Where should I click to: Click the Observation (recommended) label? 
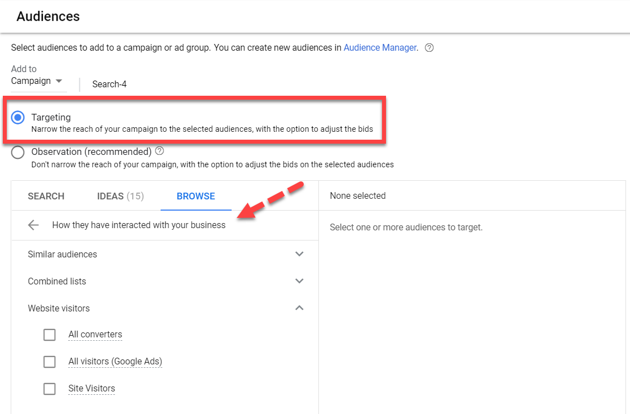[91, 152]
